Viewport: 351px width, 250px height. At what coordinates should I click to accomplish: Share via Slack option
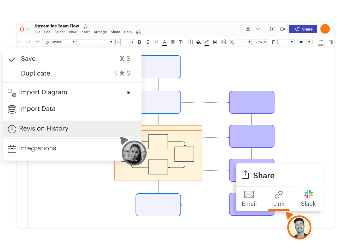tap(308, 198)
